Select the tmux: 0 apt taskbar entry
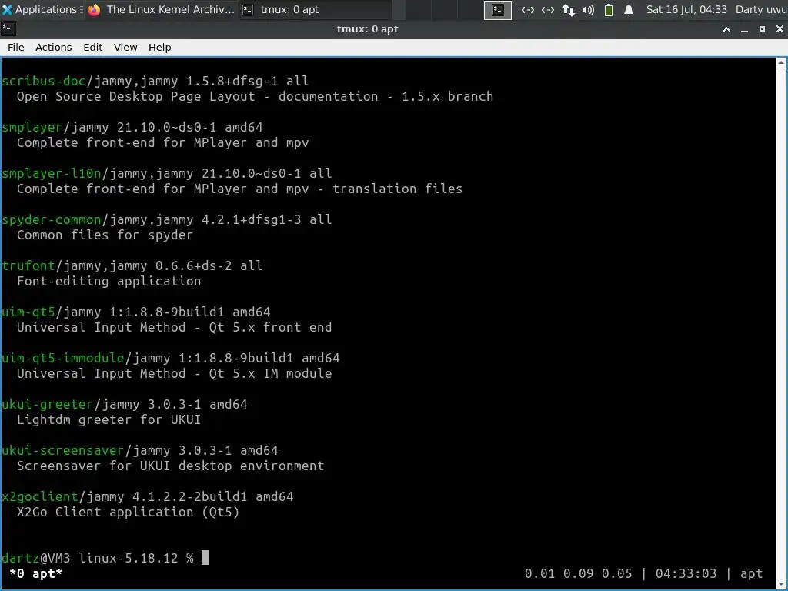The height and width of the screenshot is (591, 788). pos(316,9)
